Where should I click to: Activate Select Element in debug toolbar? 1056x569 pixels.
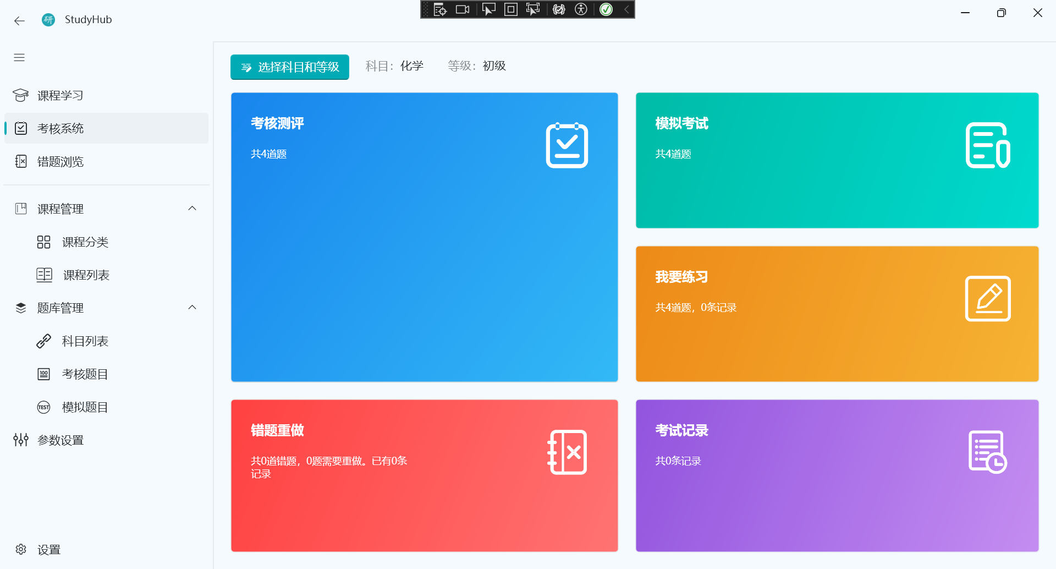[488, 9]
